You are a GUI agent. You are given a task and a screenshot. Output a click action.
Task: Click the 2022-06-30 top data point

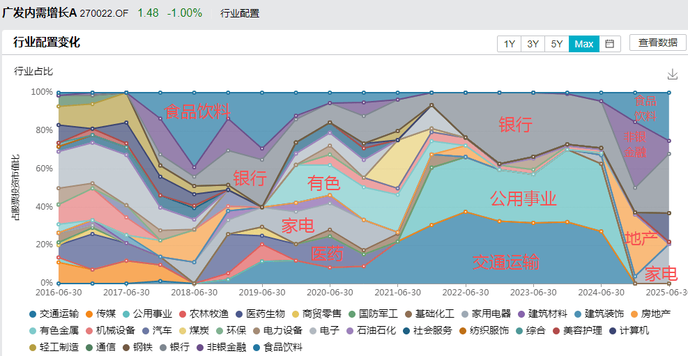pos(465,92)
